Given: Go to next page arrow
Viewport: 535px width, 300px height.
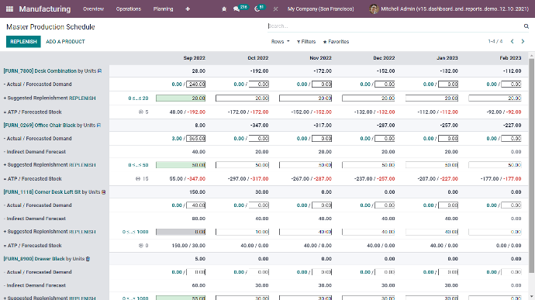Looking at the screenshot, I should [523, 41].
